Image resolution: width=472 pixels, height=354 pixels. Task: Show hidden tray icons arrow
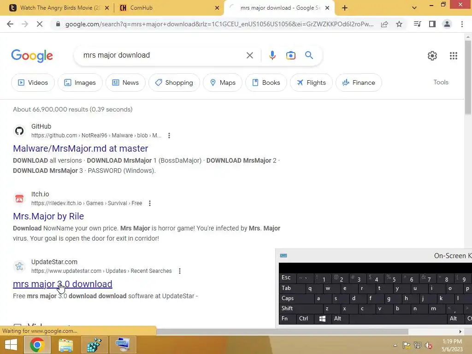pyautogui.click(x=395, y=345)
